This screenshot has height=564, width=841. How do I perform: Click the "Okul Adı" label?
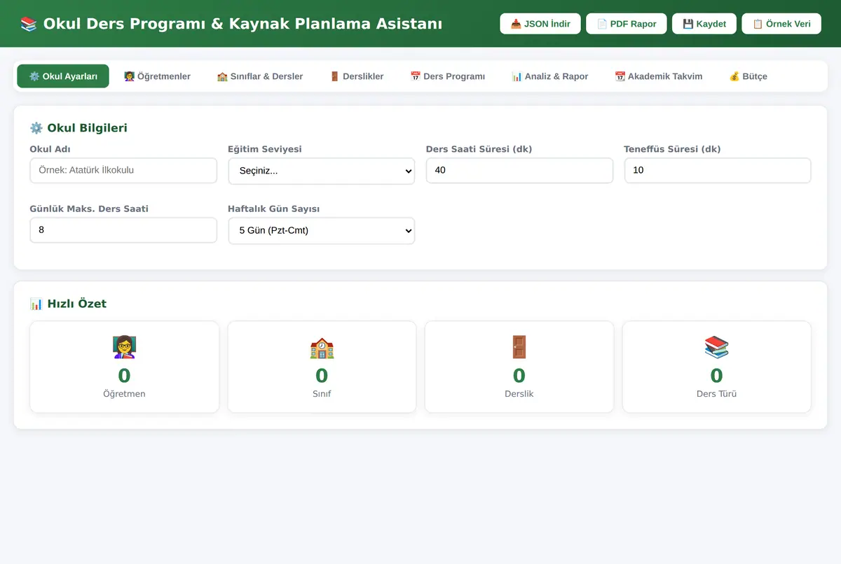(x=50, y=149)
